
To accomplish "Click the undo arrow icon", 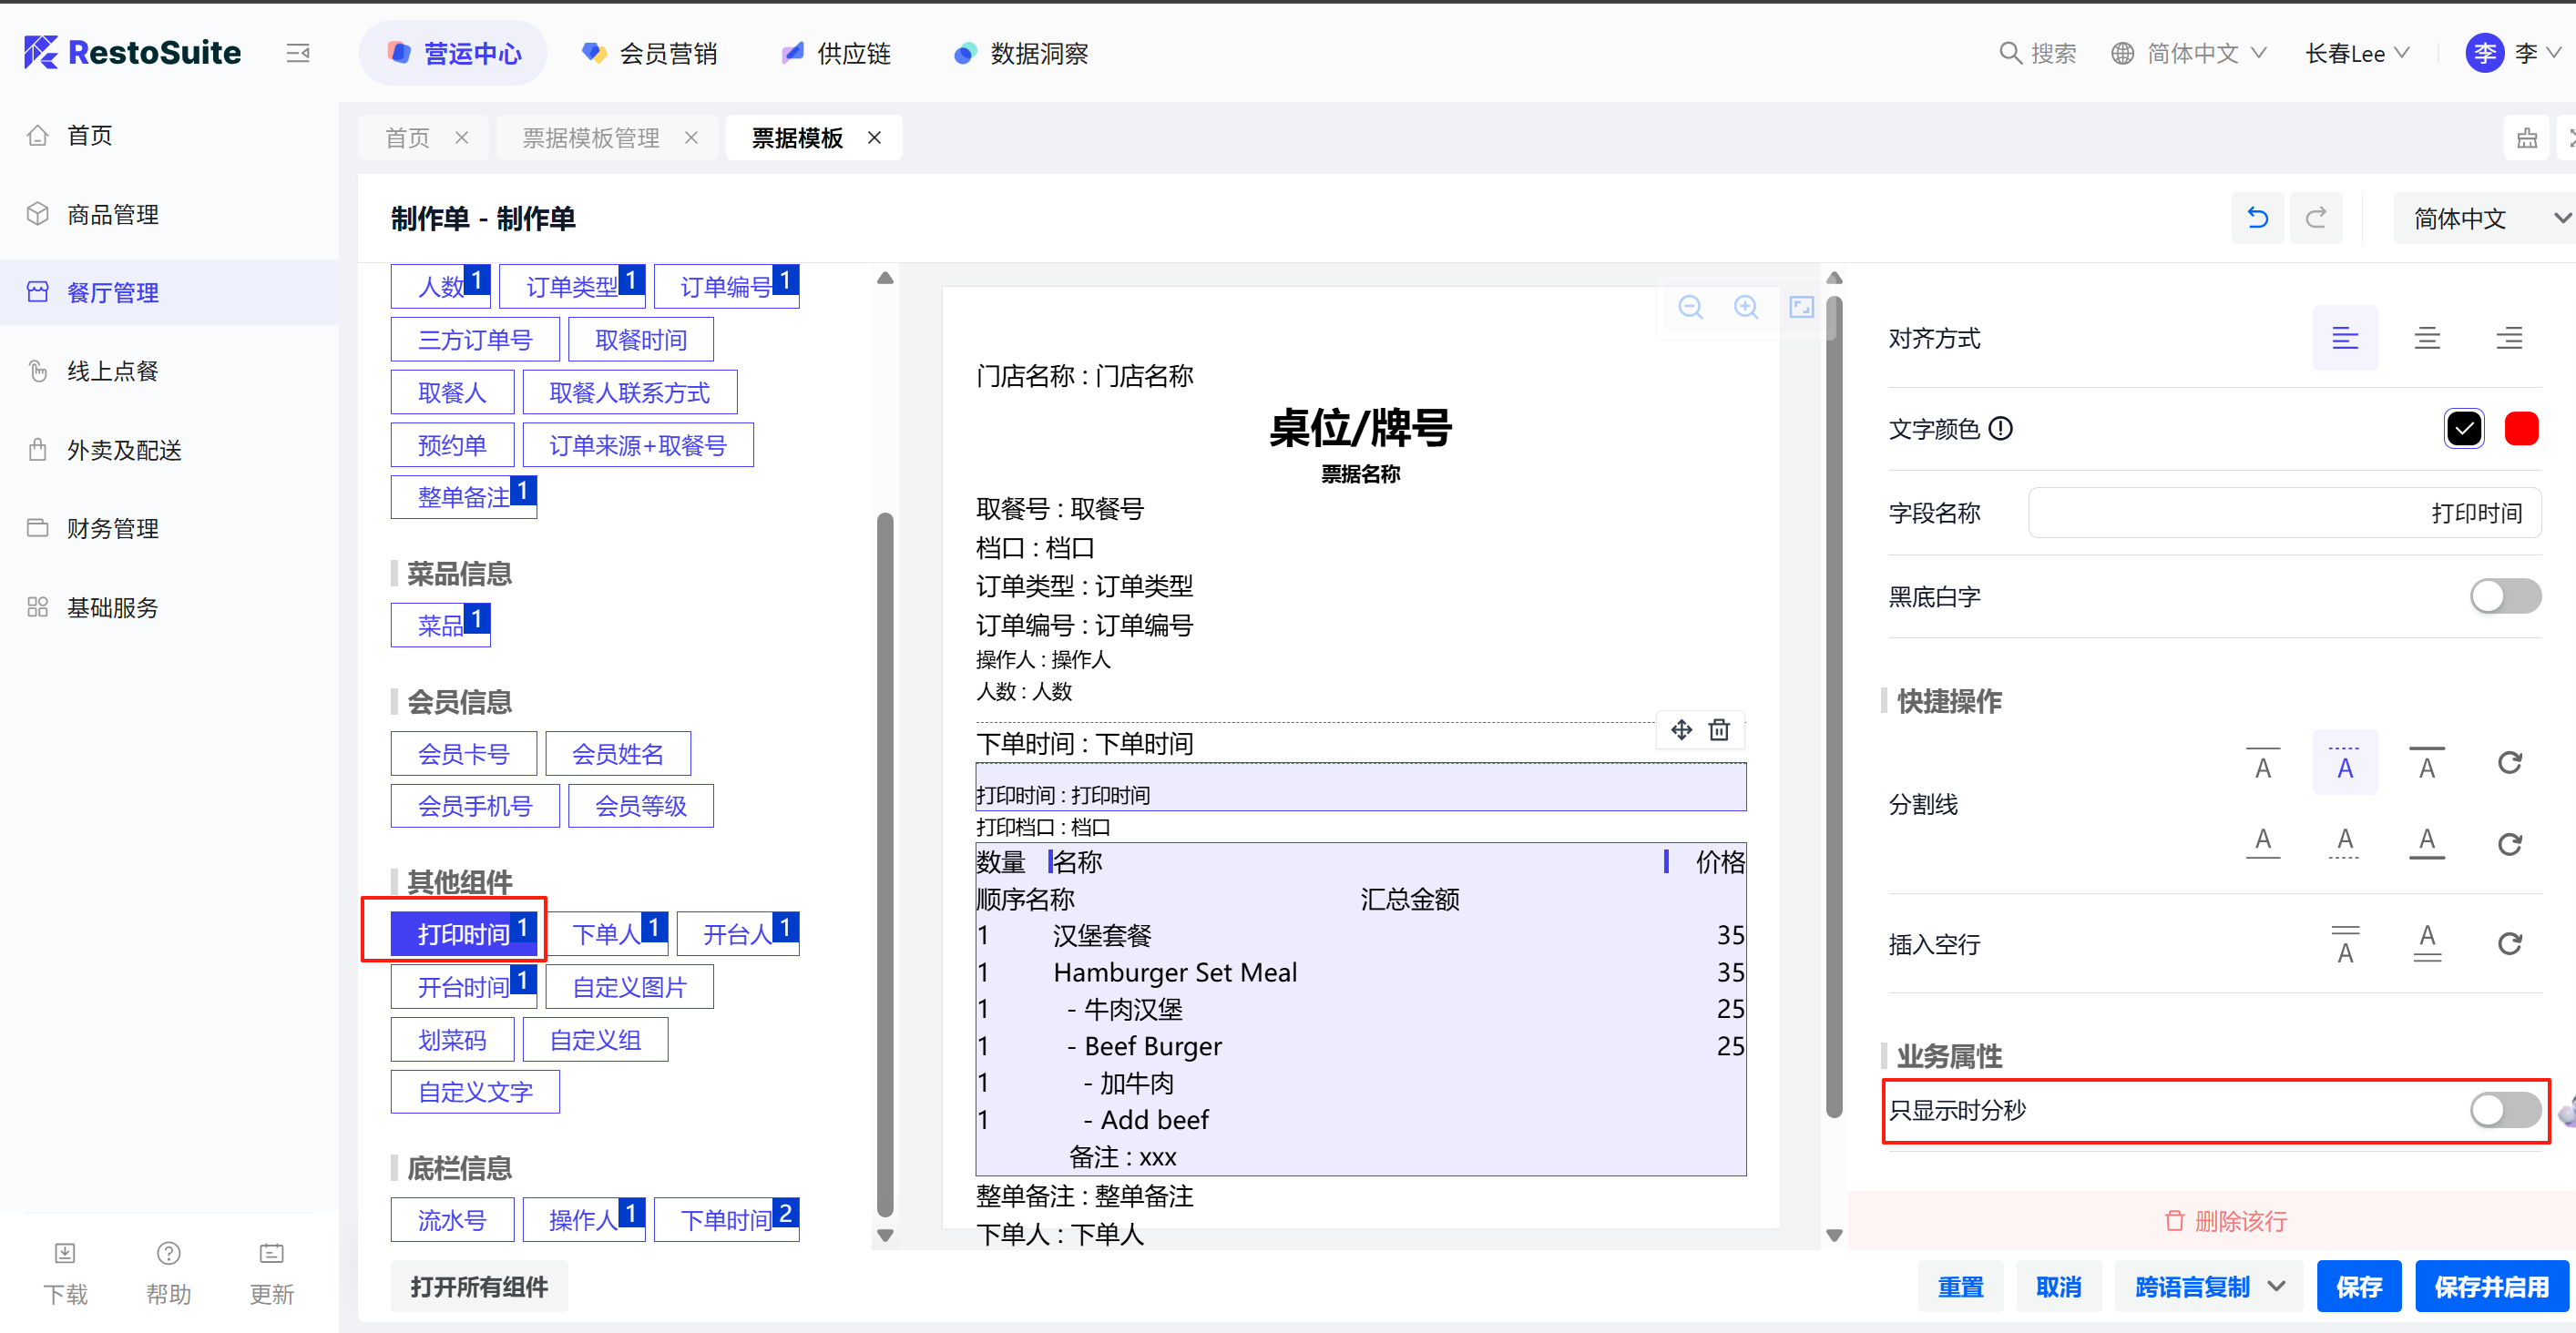I will click(x=2257, y=218).
